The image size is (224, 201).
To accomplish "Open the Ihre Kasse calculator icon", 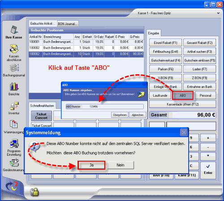I will [14, 30].
